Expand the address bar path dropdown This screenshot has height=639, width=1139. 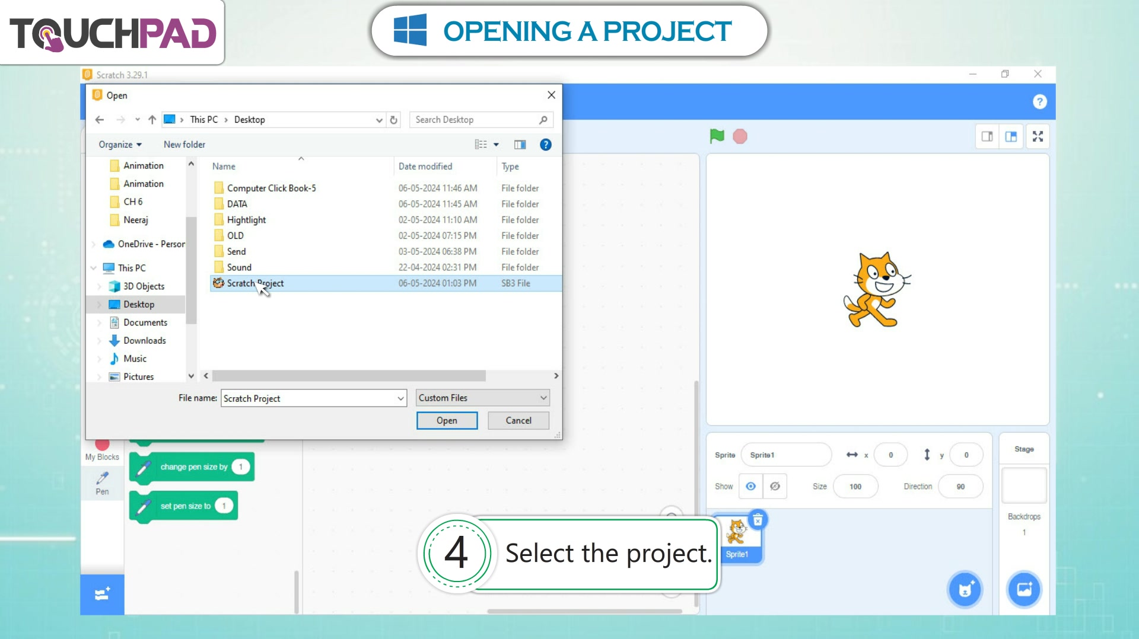379,120
